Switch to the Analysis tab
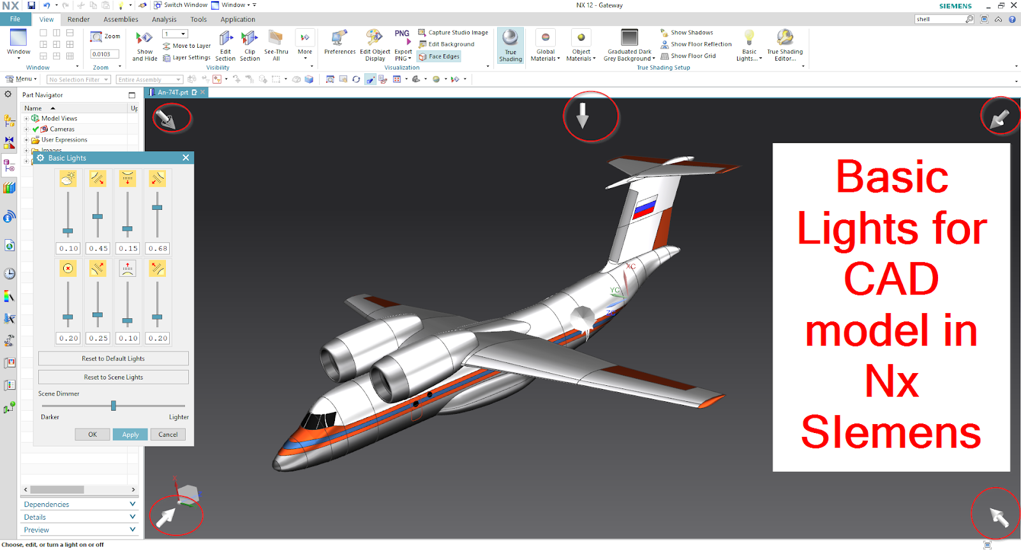This screenshot has width=1021, height=551. pyautogui.click(x=164, y=19)
